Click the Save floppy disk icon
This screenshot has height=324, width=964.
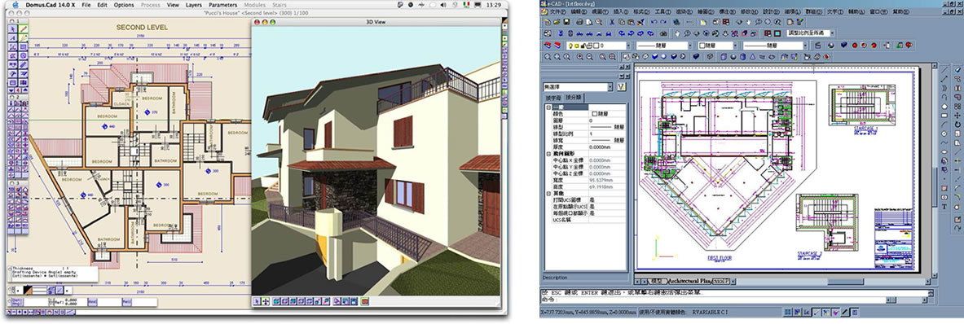(x=566, y=22)
